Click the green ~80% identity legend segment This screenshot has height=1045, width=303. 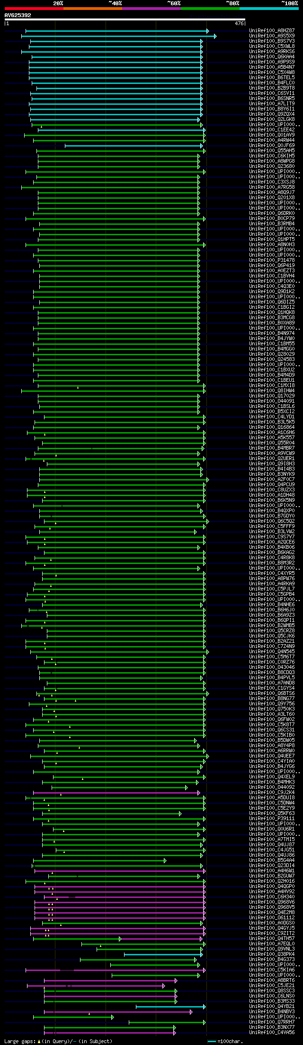(210, 9)
